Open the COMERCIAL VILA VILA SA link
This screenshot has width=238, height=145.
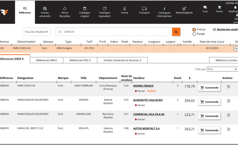(x=149, y=114)
